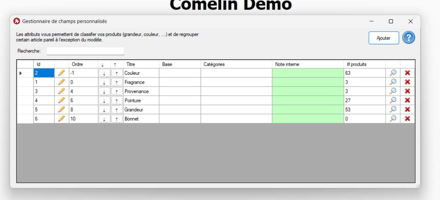440x200 pixels.
Task: Click the pencil edit icon for Couleur
Action: pos(61,73)
